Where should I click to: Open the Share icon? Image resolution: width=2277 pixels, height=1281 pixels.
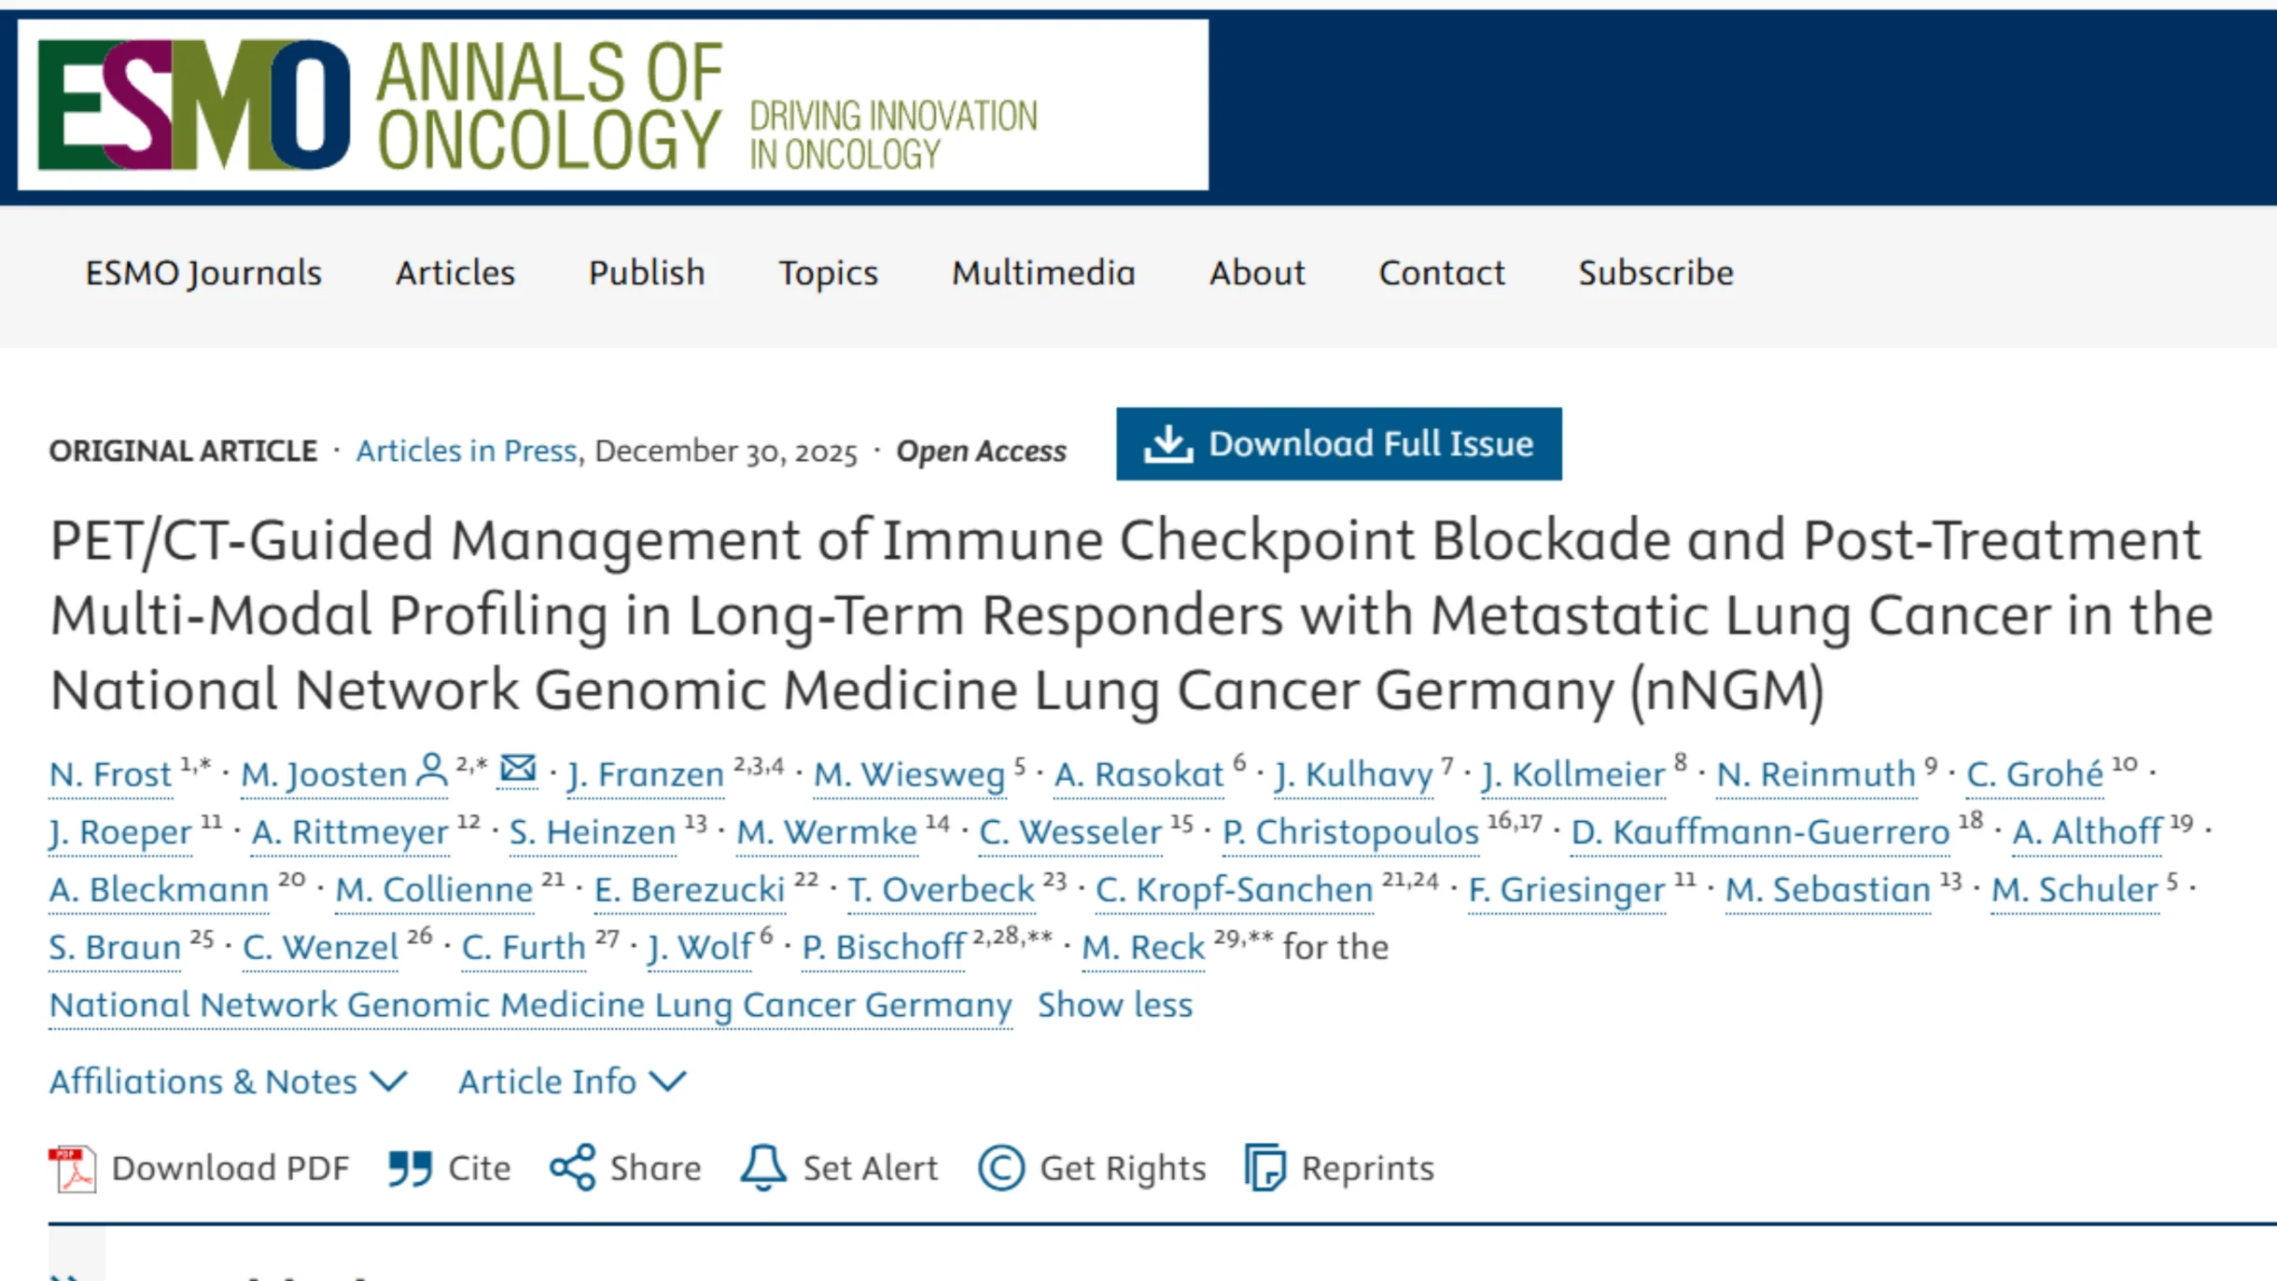point(573,1166)
